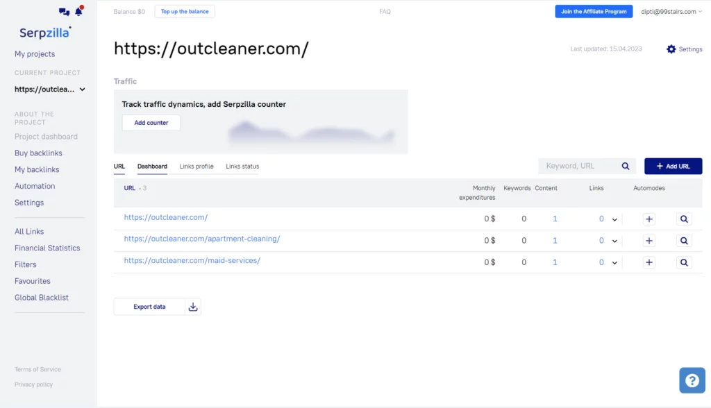Open the https://outcleaner.com/ URL link
The height and width of the screenshot is (408, 711).
pos(166,217)
